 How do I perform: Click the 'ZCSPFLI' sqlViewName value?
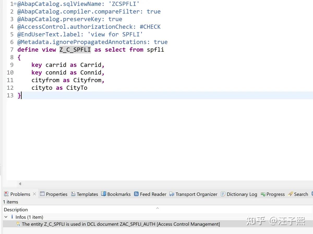[124, 4]
